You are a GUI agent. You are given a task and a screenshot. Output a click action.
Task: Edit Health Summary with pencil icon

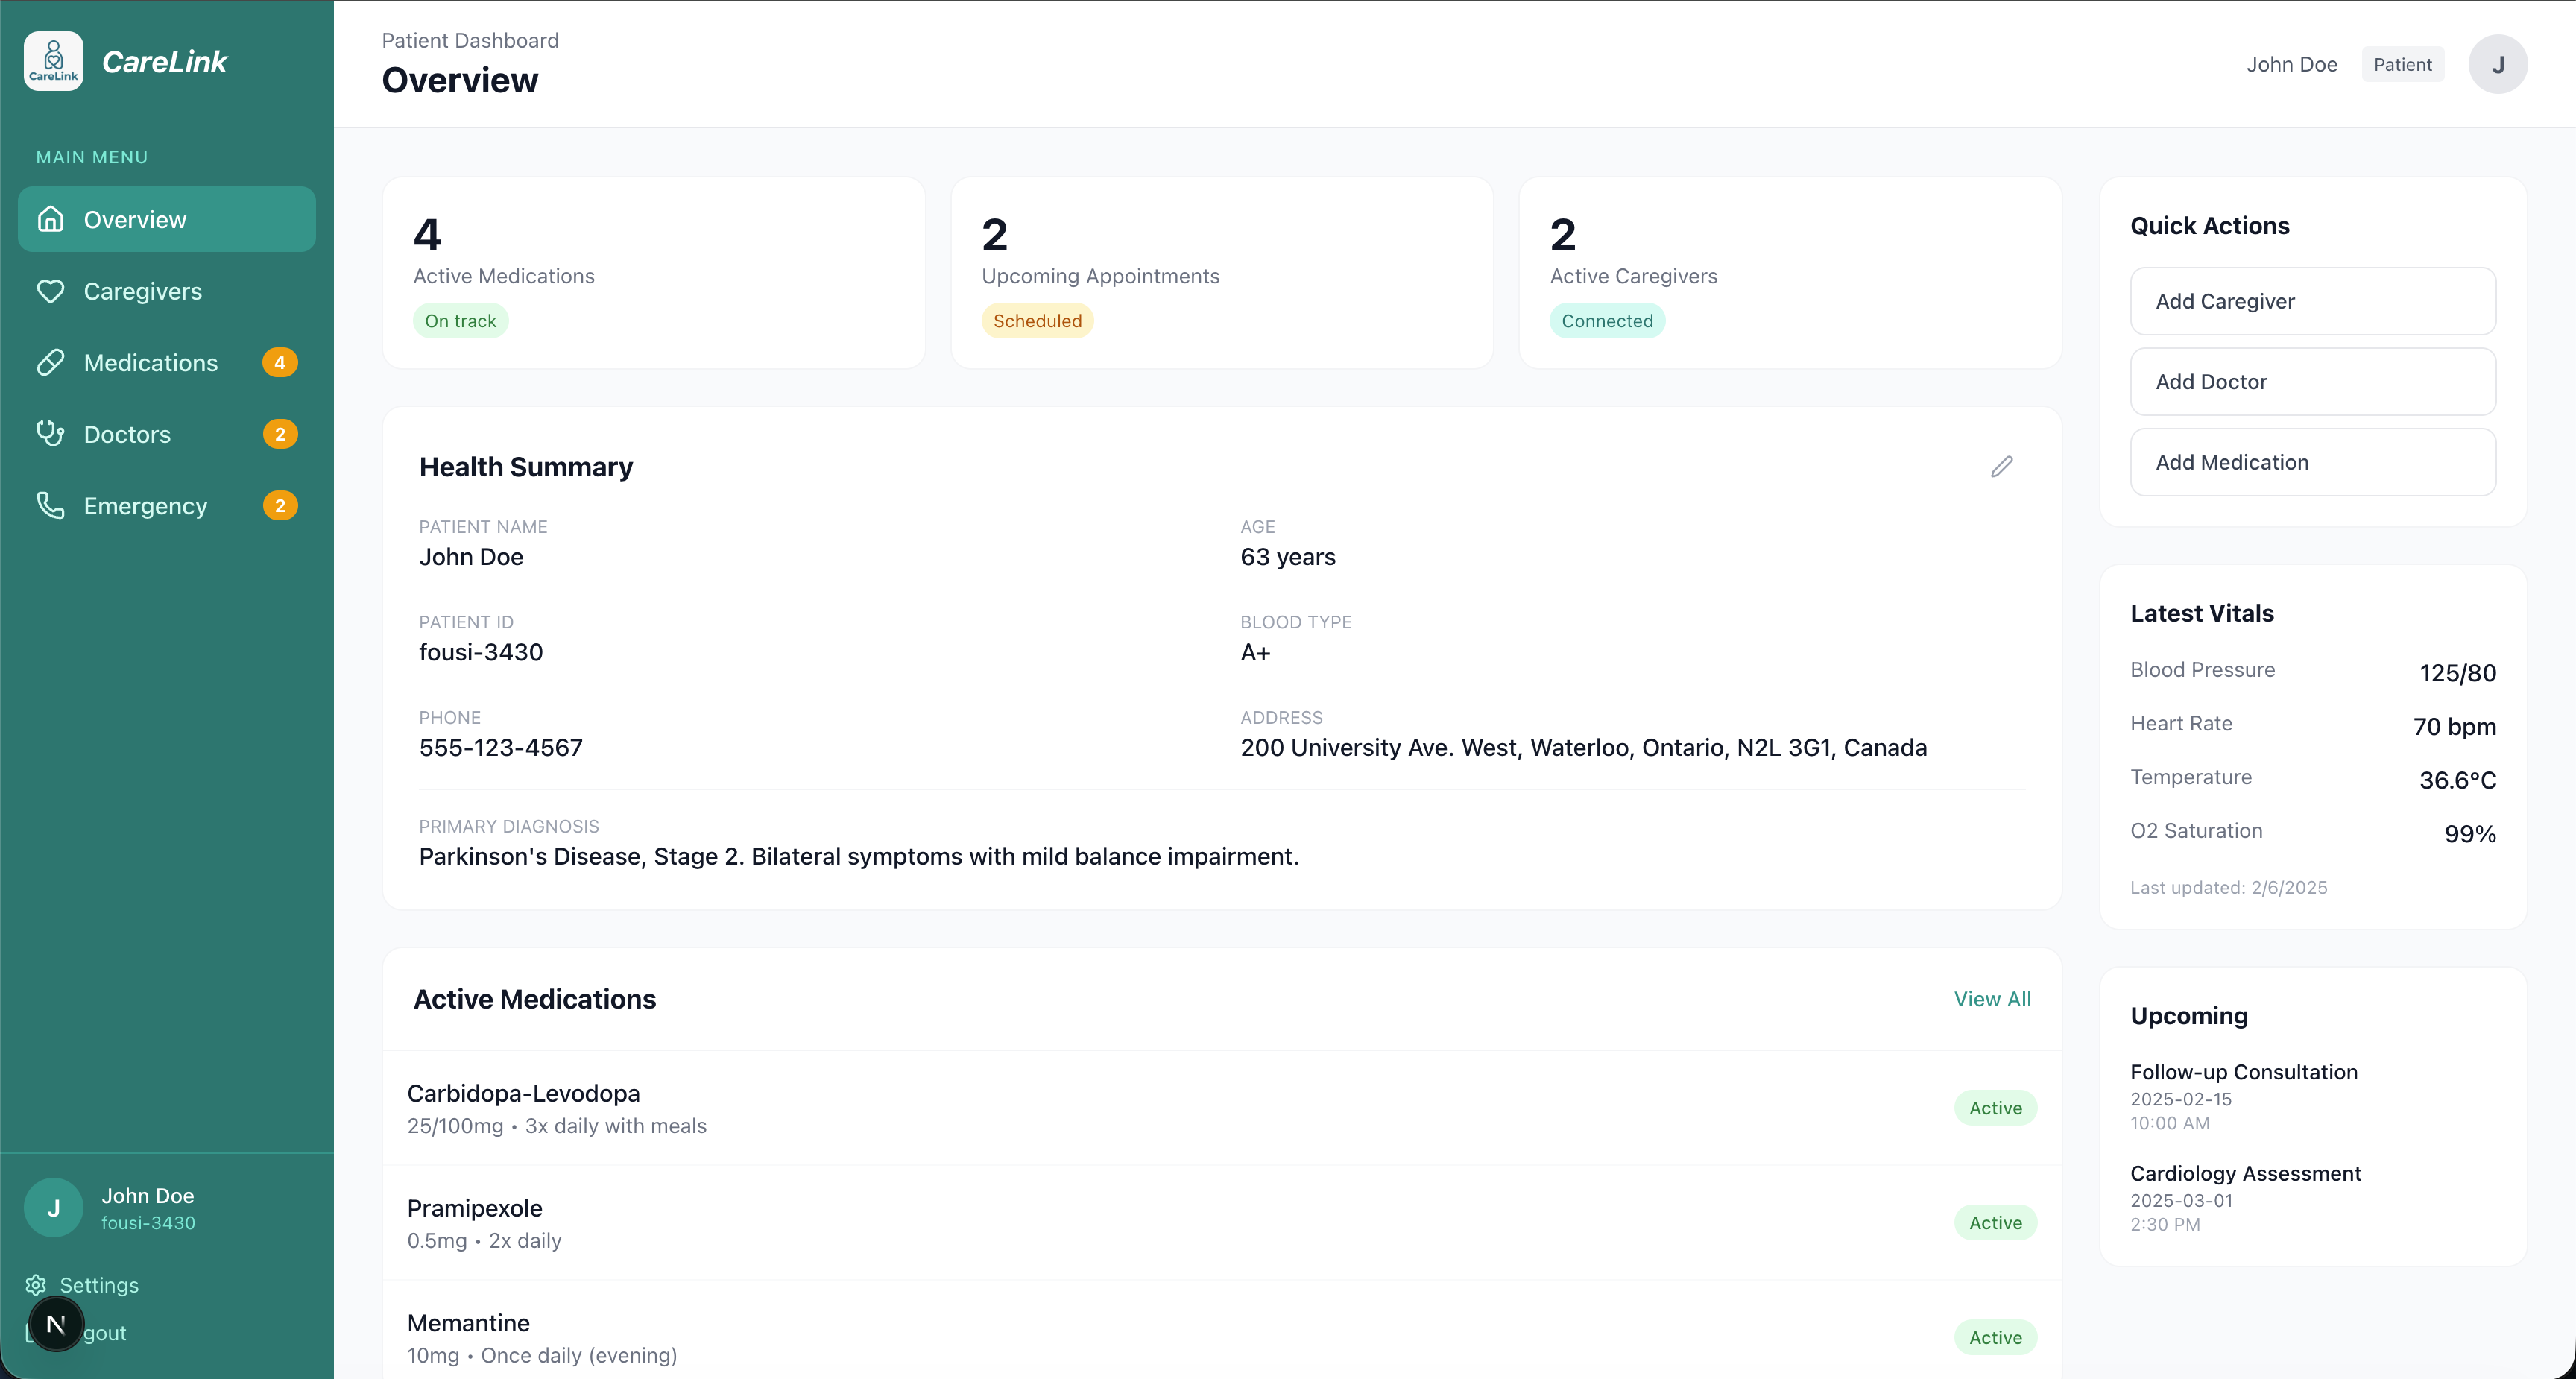click(2001, 467)
